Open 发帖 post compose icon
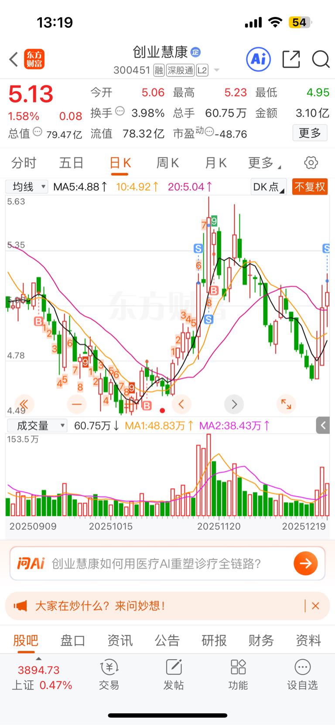Viewport: 335px width, 725px height. pyautogui.click(x=174, y=674)
